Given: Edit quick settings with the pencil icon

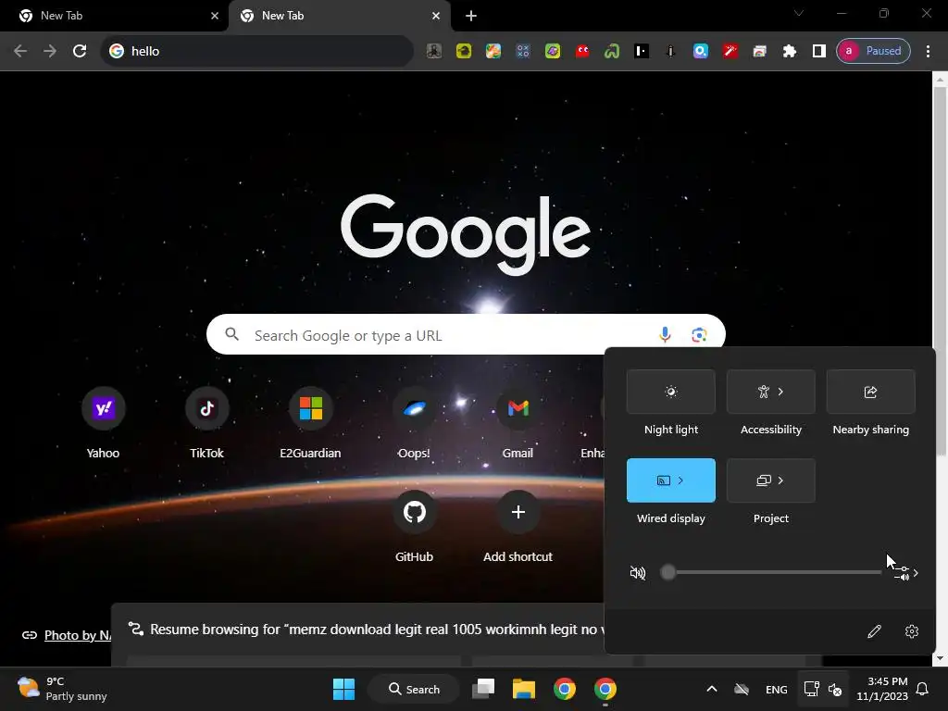Looking at the screenshot, I should [x=874, y=631].
